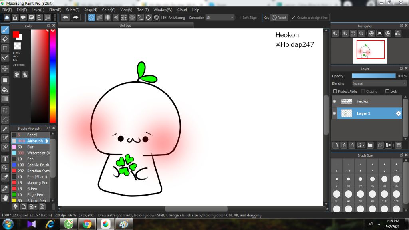Undock the Layer panel
Screen dimensions: 409x230
point(401,68)
